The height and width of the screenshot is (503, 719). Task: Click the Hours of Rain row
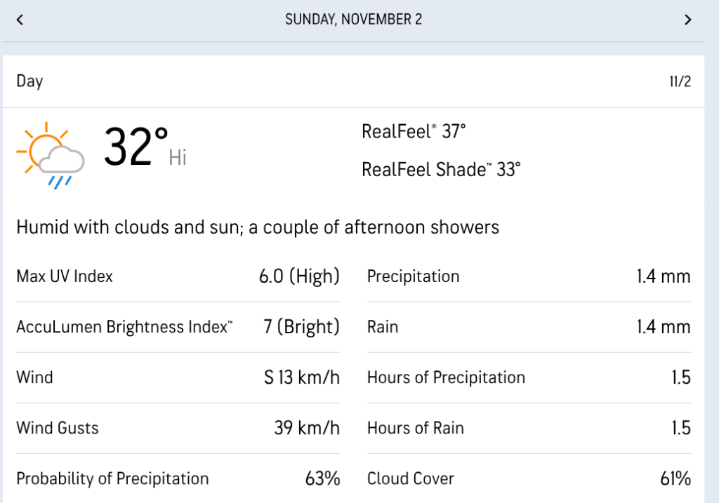pos(529,428)
